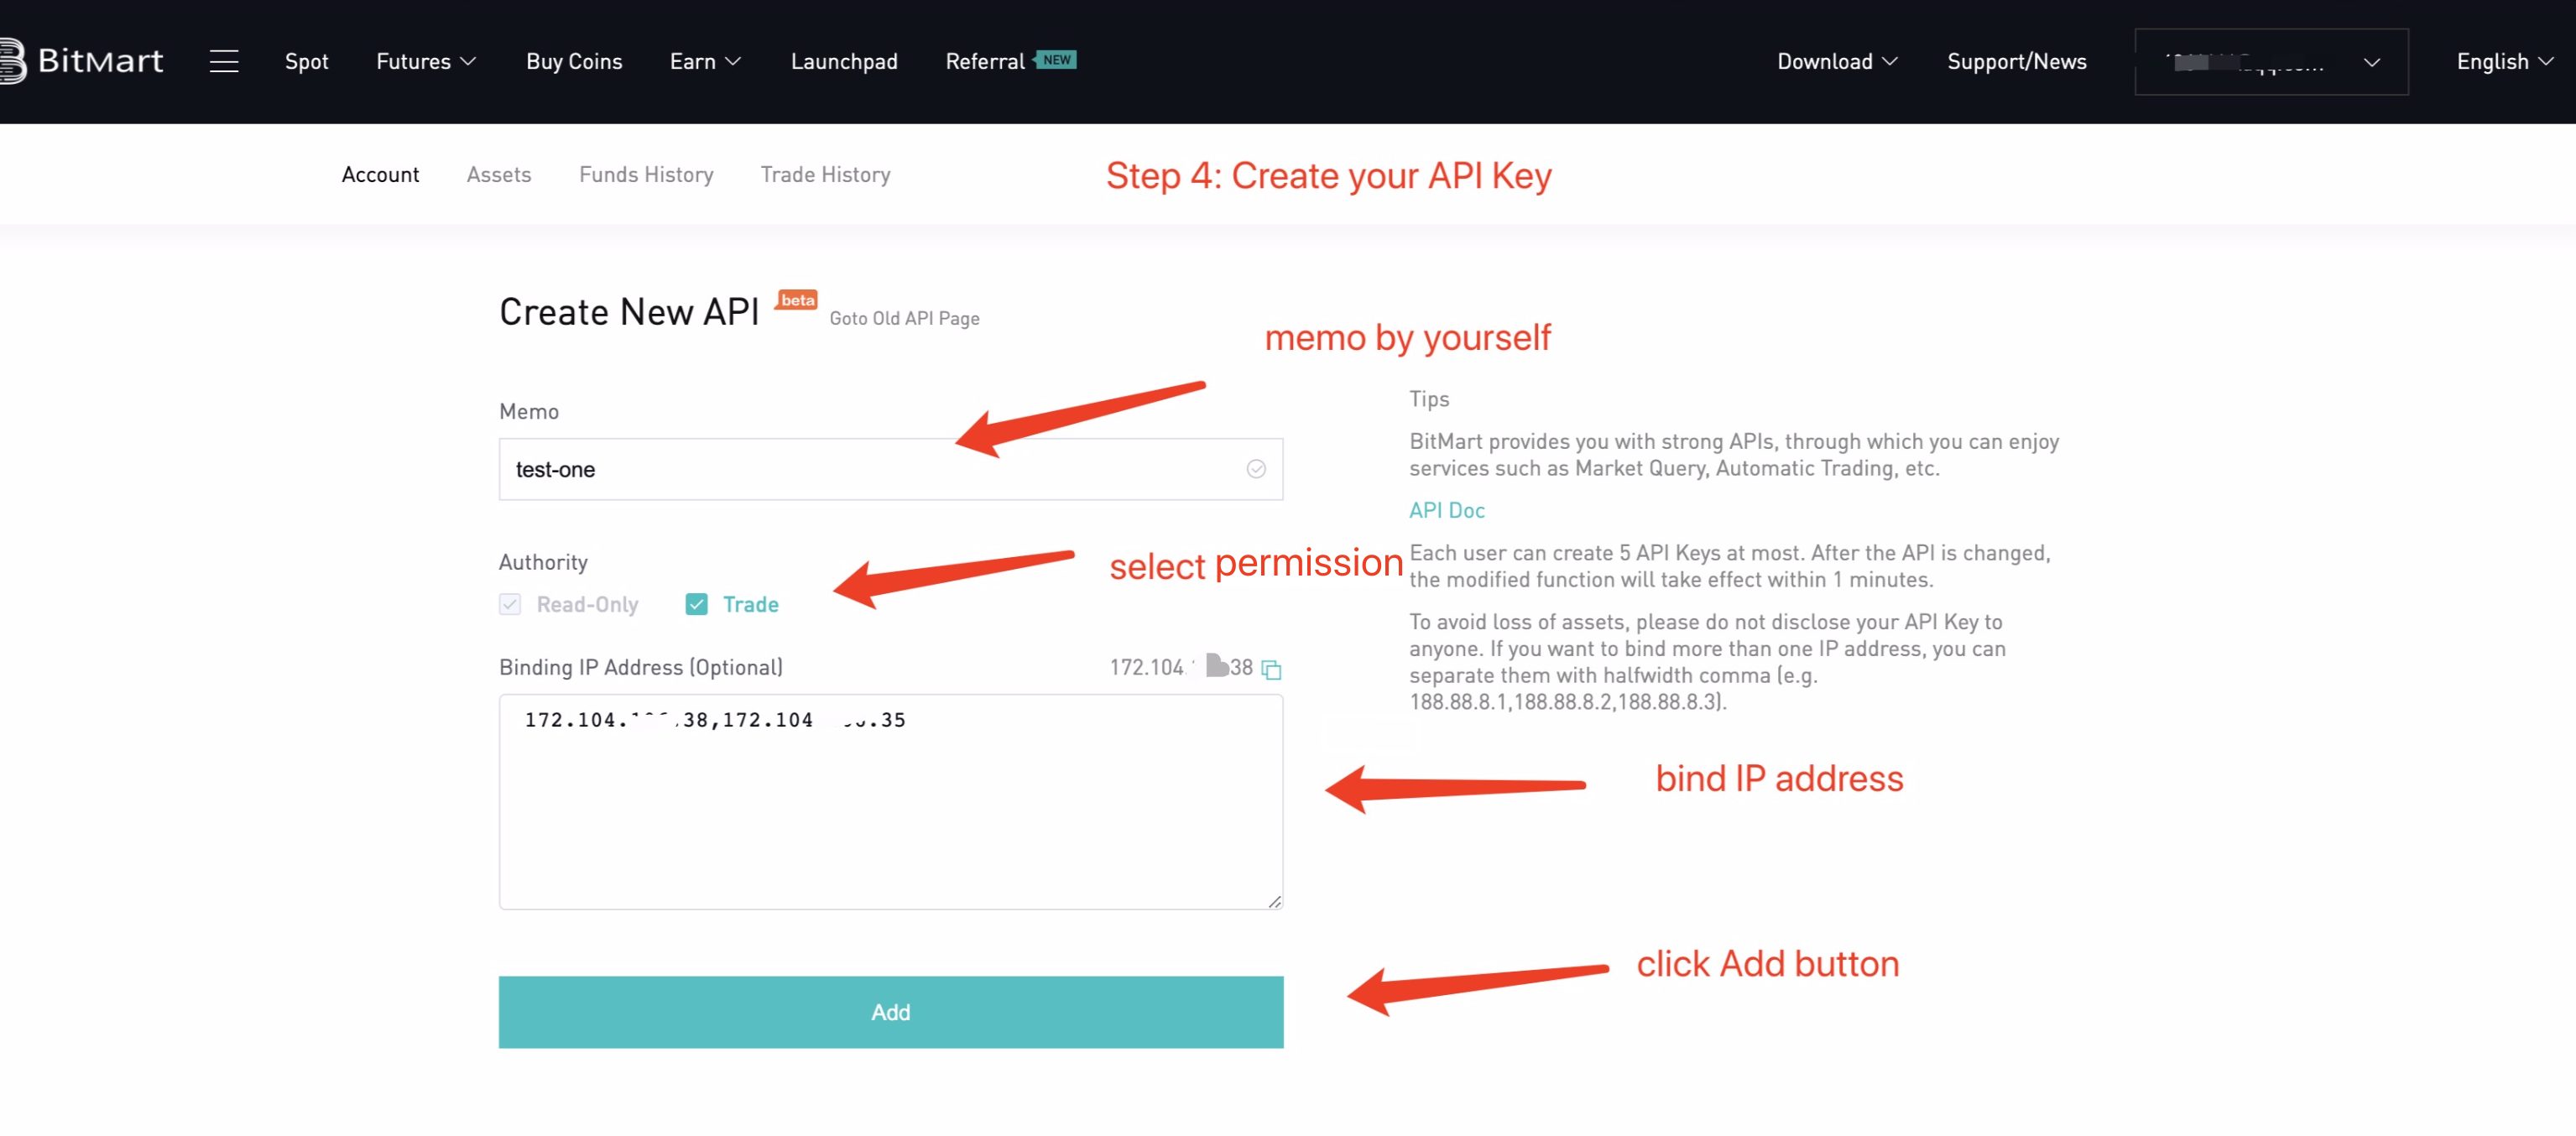
Task: Click the Memo input field
Action: [x=891, y=469]
